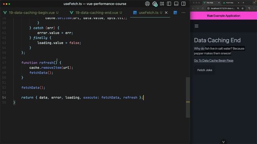Click the Data Caching End heading

click(217, 40)
